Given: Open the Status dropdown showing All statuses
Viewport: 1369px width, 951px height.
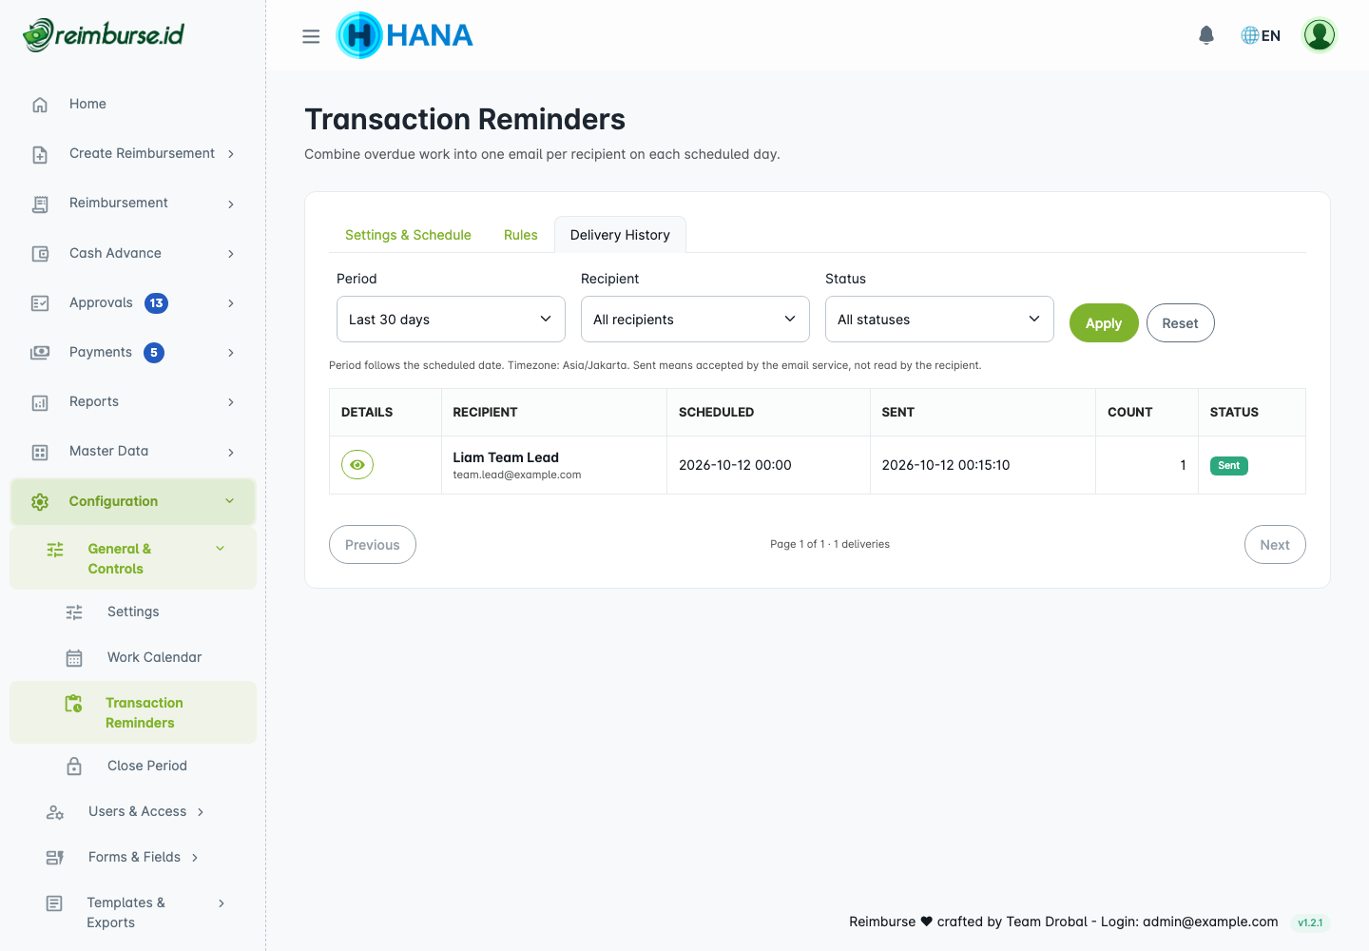Looking at the screenshot, I should coord(939,320).
